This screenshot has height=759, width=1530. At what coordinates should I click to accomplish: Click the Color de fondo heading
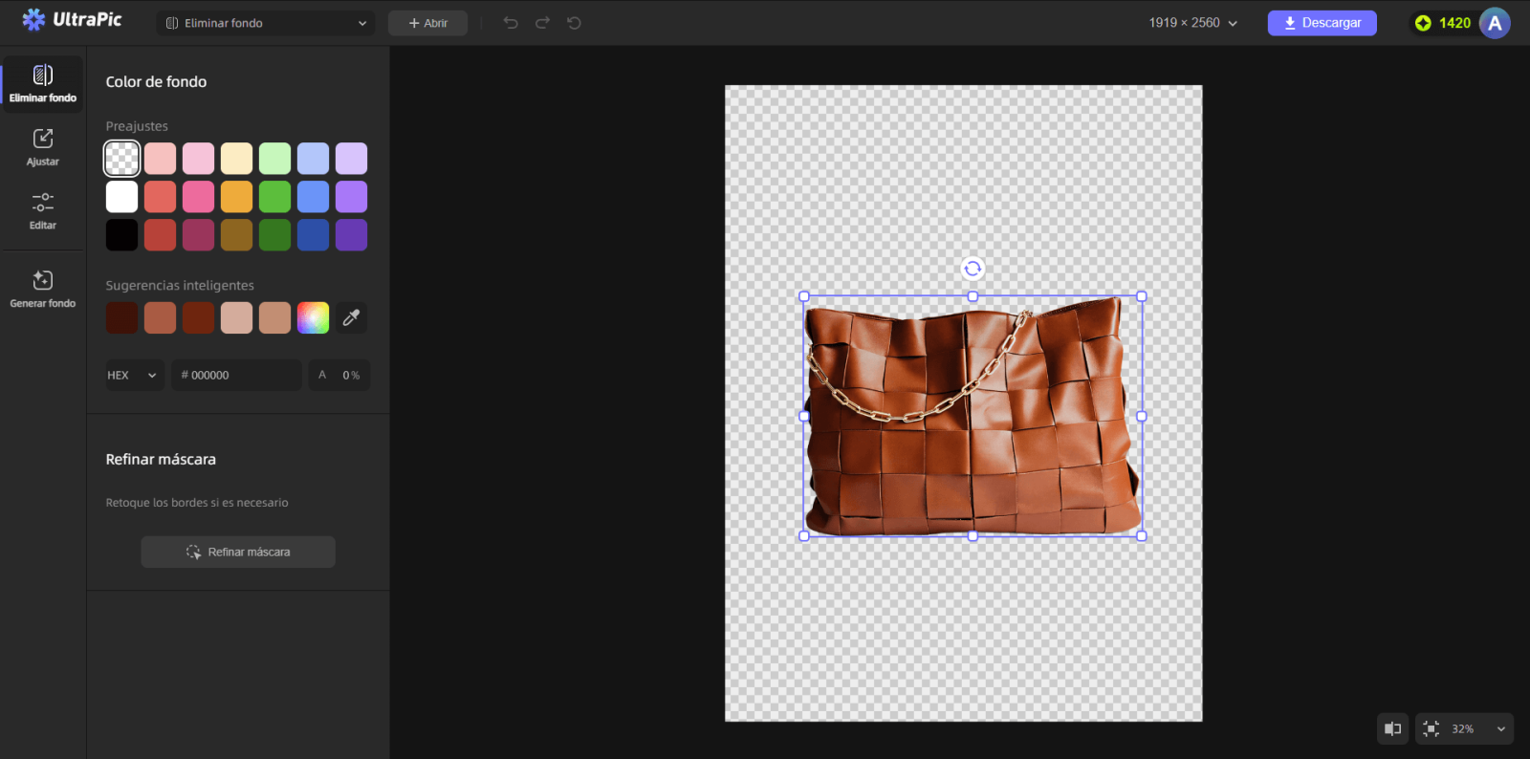(156, 82)
